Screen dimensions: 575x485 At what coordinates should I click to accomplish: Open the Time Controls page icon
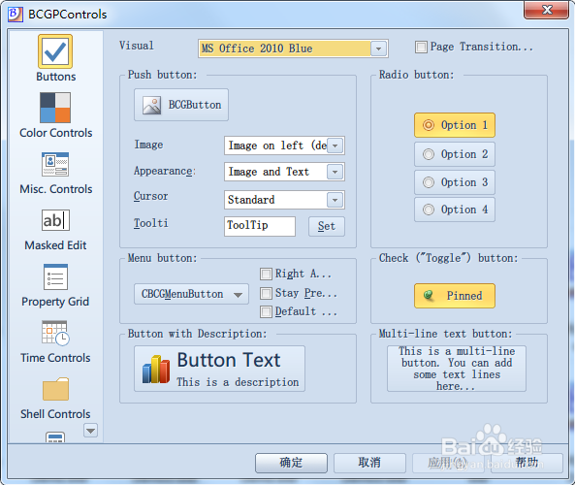(x=55, y=333)
